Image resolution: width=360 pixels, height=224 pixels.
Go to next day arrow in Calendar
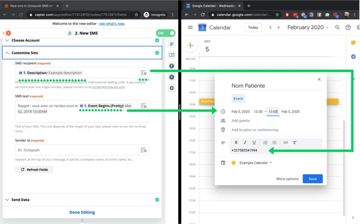click(278, 27)
